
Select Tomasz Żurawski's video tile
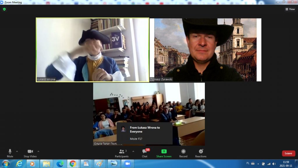coord(205,50)
